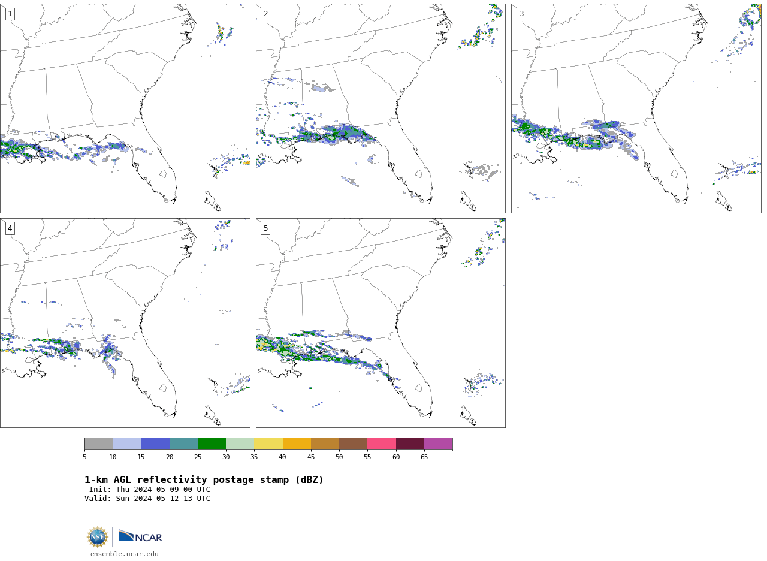Screen dimensions: 767x561
Task: Click the panel number label '3'
Action: [521, 14]
